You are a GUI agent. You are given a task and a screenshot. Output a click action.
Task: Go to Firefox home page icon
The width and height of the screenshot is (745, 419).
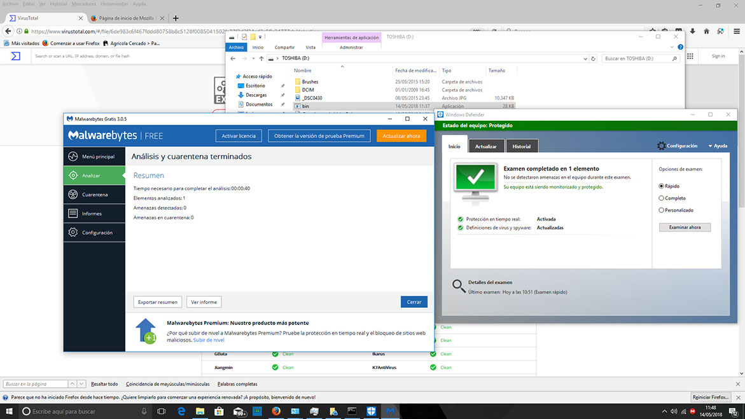click(x=707, y=31)
